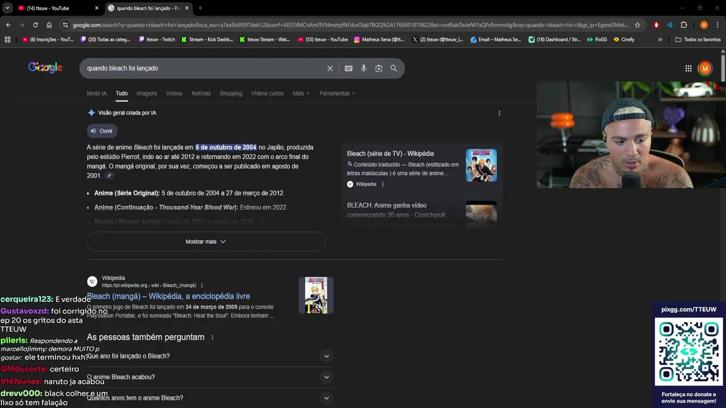The width and height of the screenshot is (726, 408).
Task: Close the tteuw YouTube tab
Action: click(x=96, y=8)
